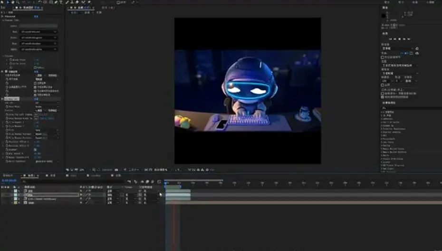
Task: Select the second tab in the timeline panel
Action: (51, 176)
